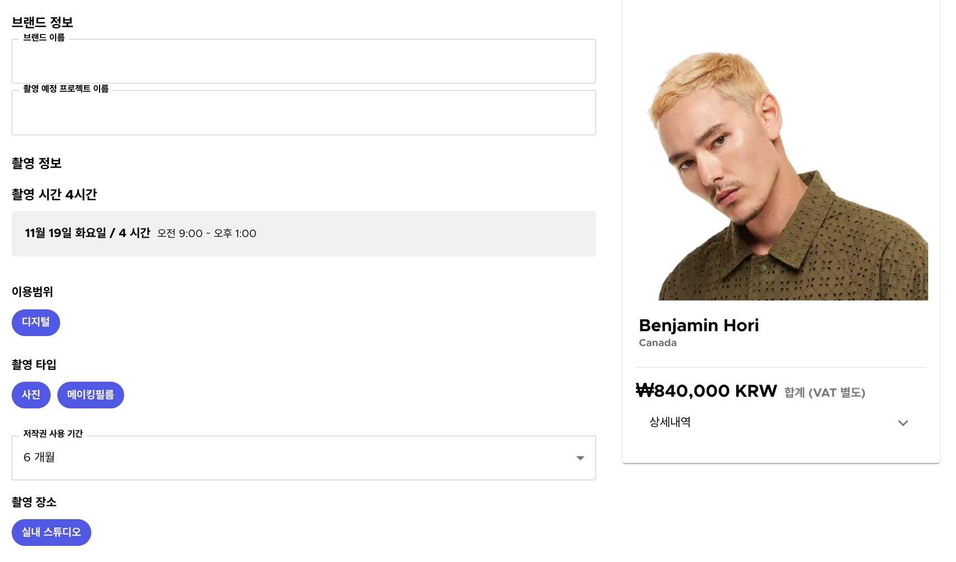The width and height of the screenshot is (956, 562).
Task: Focus the 촬영 예정 프로젝트 이름 field
Action: 303,113
